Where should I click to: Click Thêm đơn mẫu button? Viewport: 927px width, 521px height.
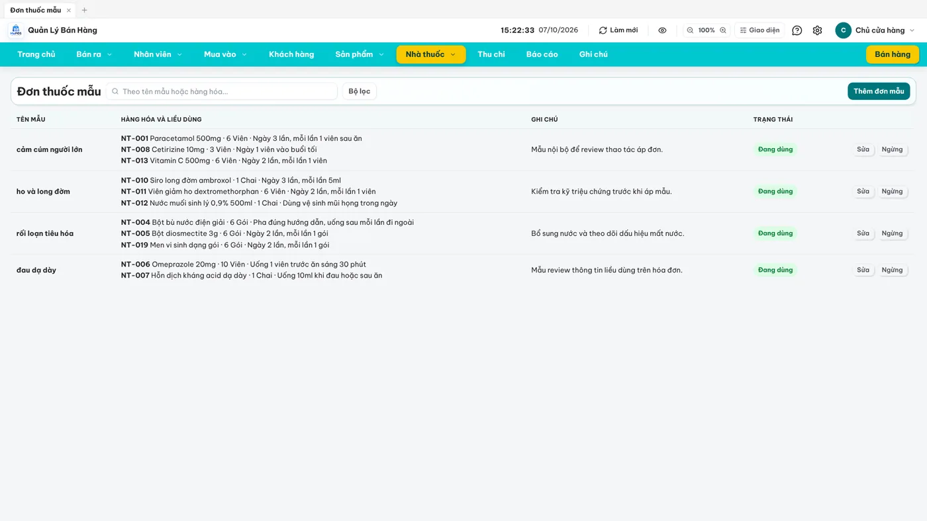pyautogui.click(x=879, y=91)
